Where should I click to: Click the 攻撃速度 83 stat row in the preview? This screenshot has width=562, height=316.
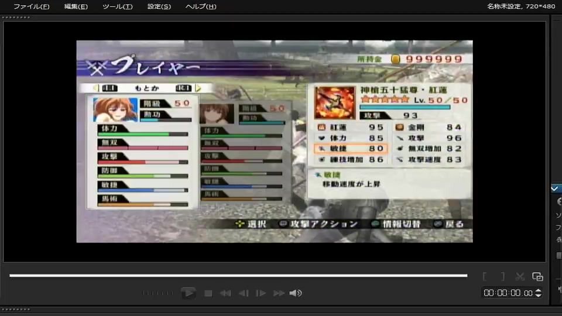[x=429, y=159]
